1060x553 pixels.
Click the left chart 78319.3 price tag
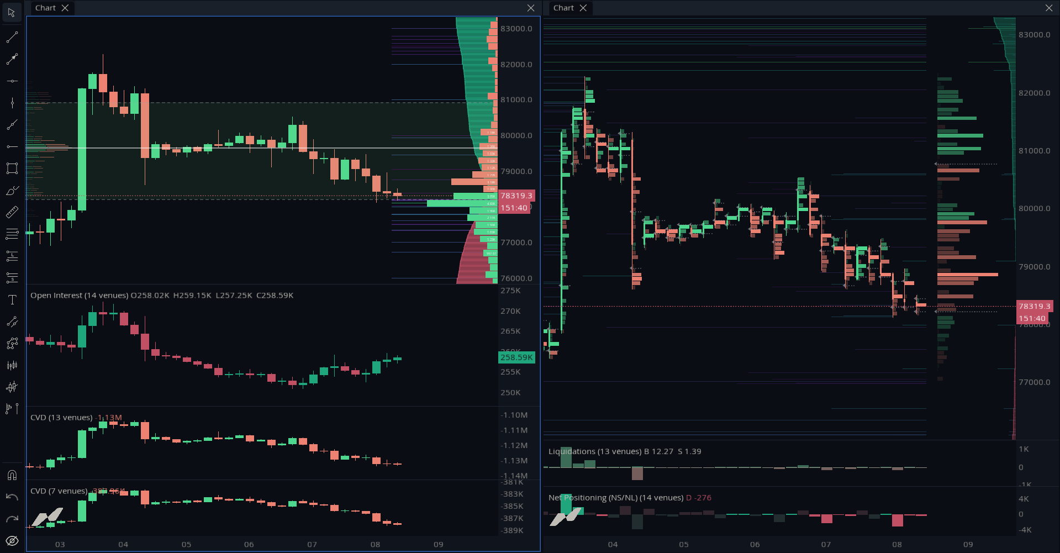click(516, 196)
